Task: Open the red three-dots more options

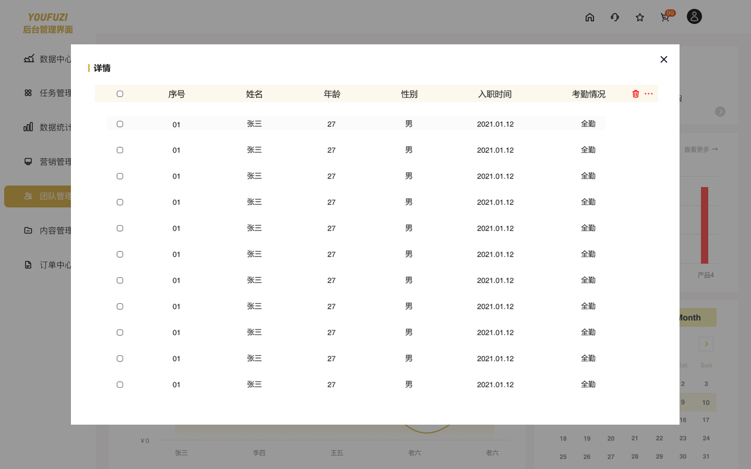Action: 649,94
